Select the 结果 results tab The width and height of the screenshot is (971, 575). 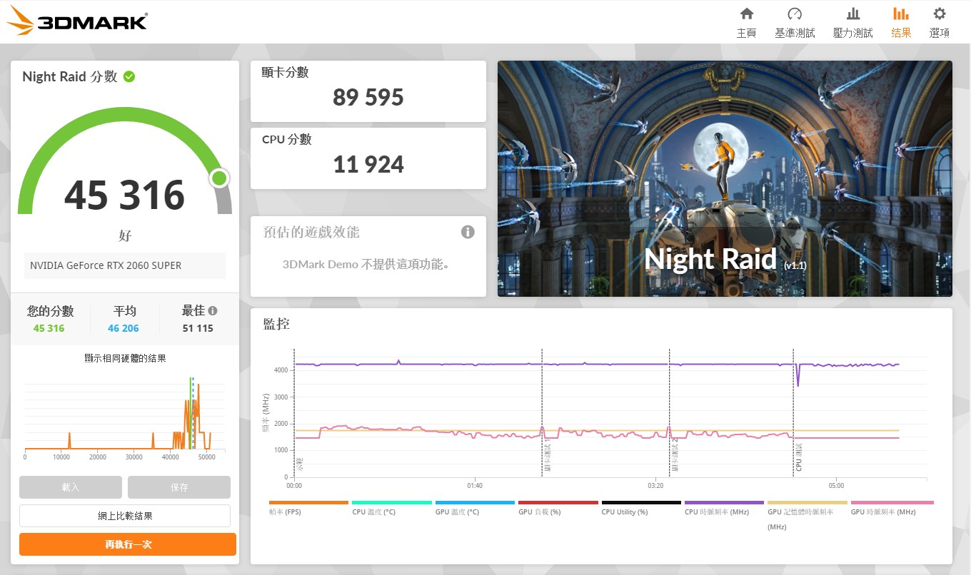click(901, 23)
